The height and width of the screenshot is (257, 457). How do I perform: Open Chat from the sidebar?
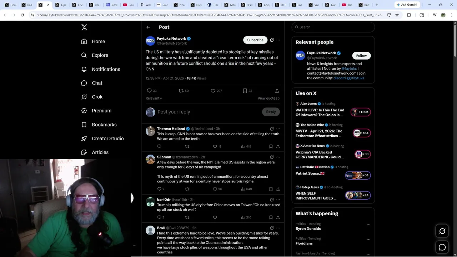[91, 83]
